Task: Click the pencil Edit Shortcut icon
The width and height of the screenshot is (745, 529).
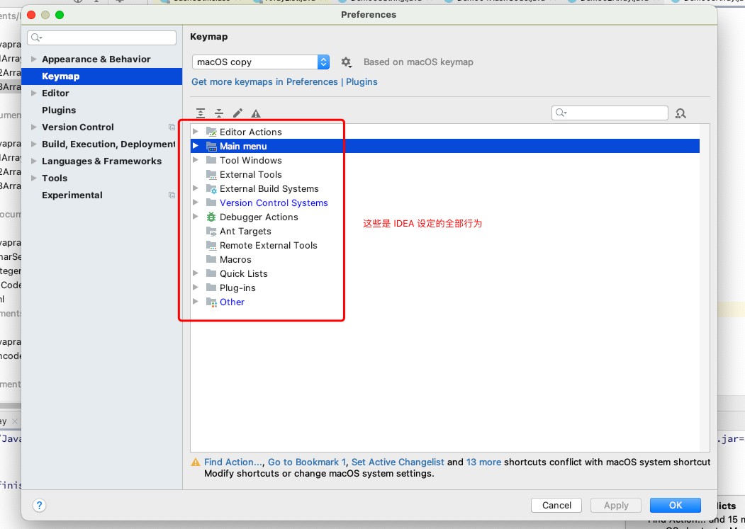Action: click(237, 113)
